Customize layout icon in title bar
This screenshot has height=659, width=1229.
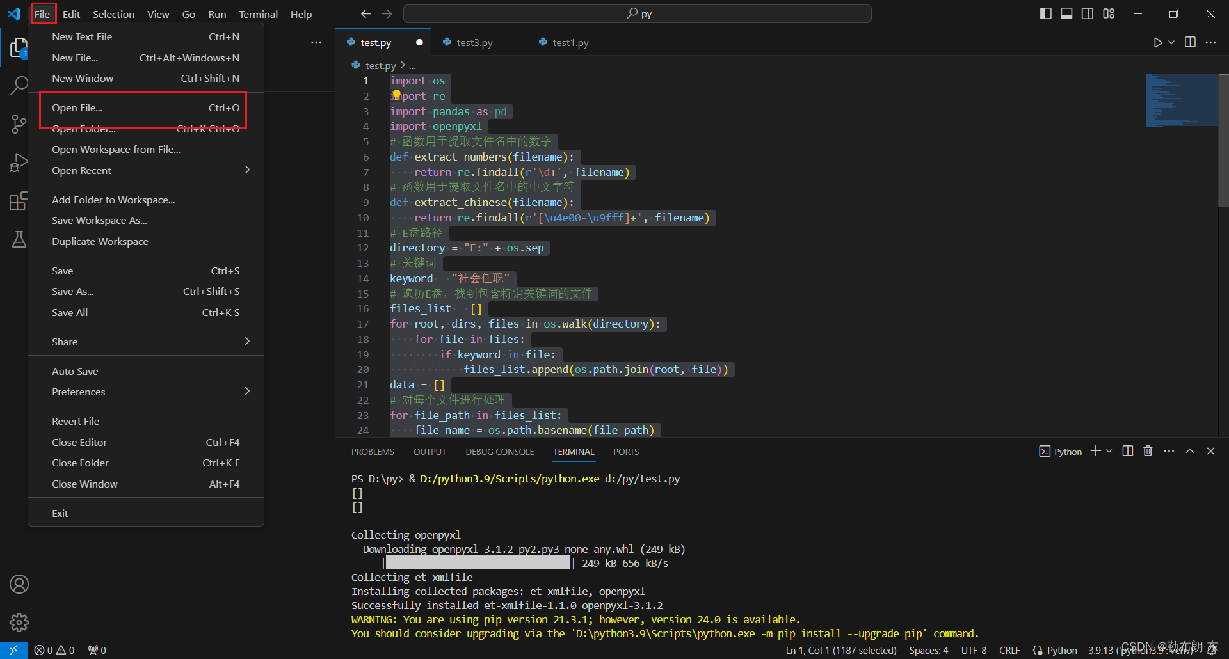pyautogui.click(x=1109, y=13)
